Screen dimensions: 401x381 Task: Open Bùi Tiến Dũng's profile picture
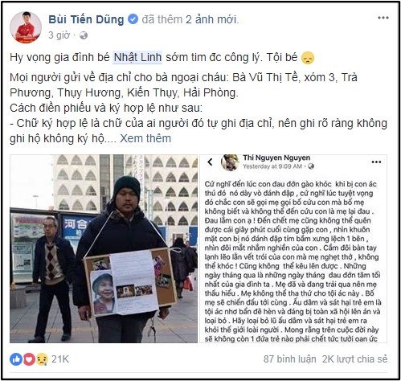click(26, 27)
